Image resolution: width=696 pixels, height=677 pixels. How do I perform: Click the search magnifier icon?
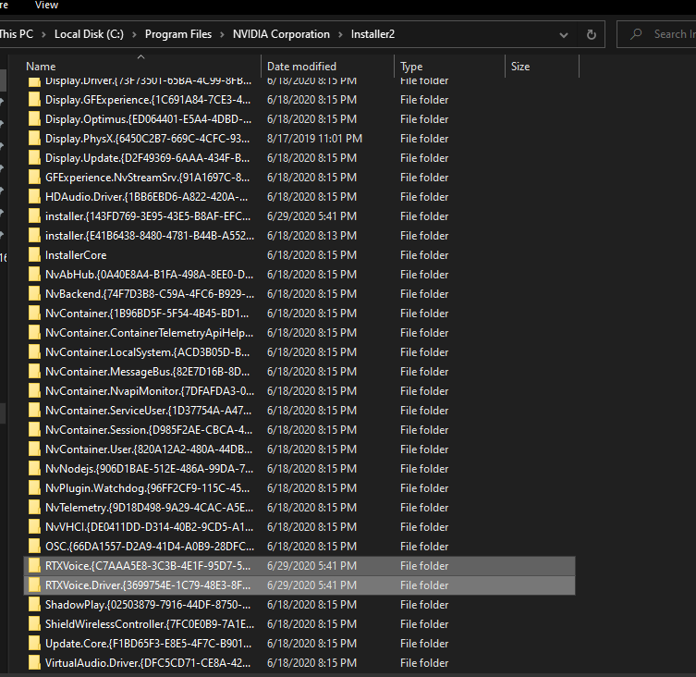pyautogui.click(x=636, y=34)
